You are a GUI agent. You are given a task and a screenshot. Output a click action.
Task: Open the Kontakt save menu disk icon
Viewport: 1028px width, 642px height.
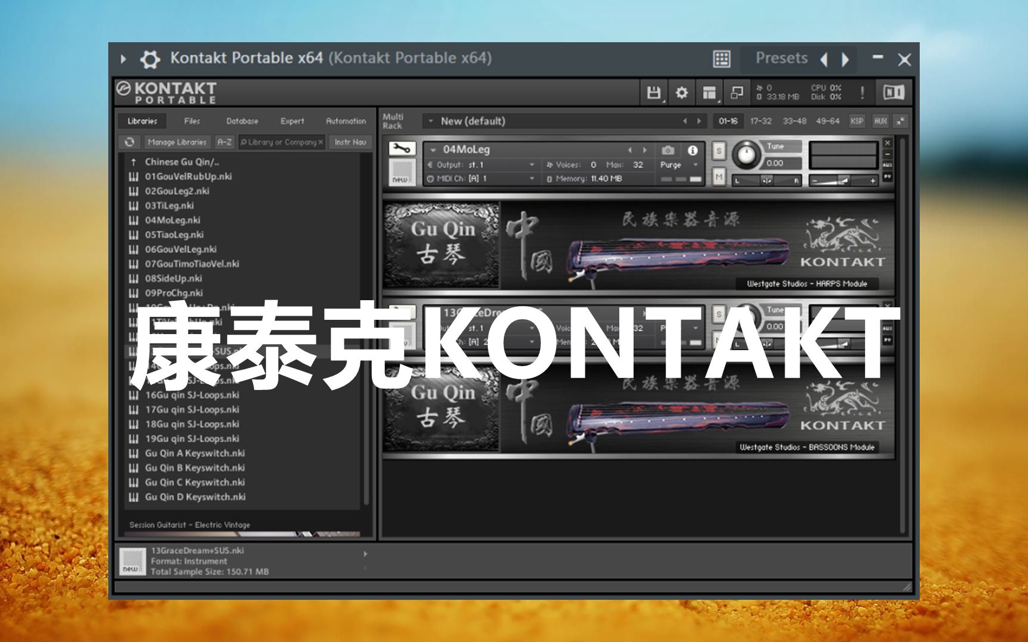pyautogui.click(x=654, y=93)
